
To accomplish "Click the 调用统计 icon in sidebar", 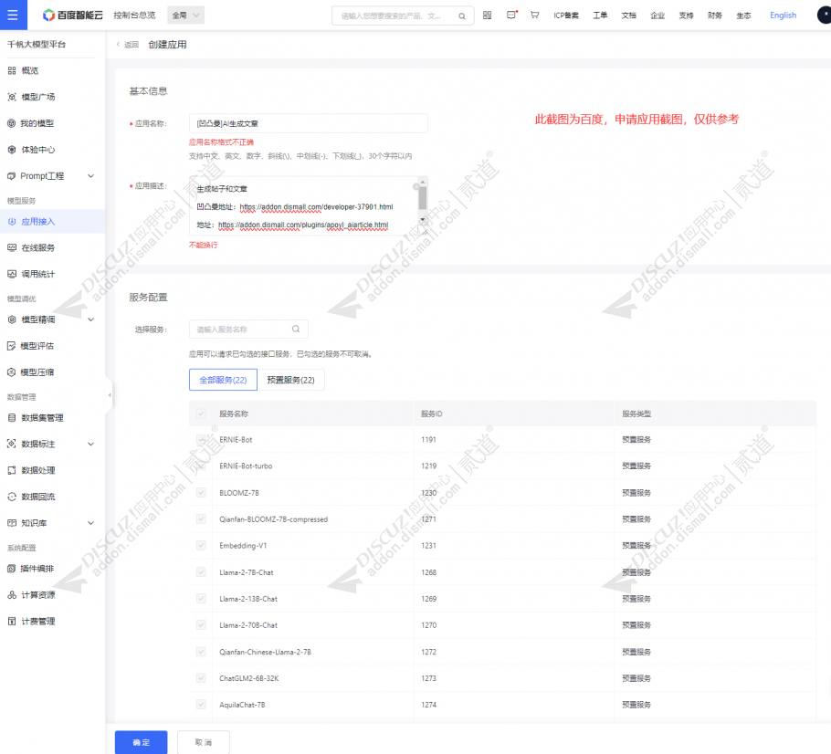I will 12,274.
